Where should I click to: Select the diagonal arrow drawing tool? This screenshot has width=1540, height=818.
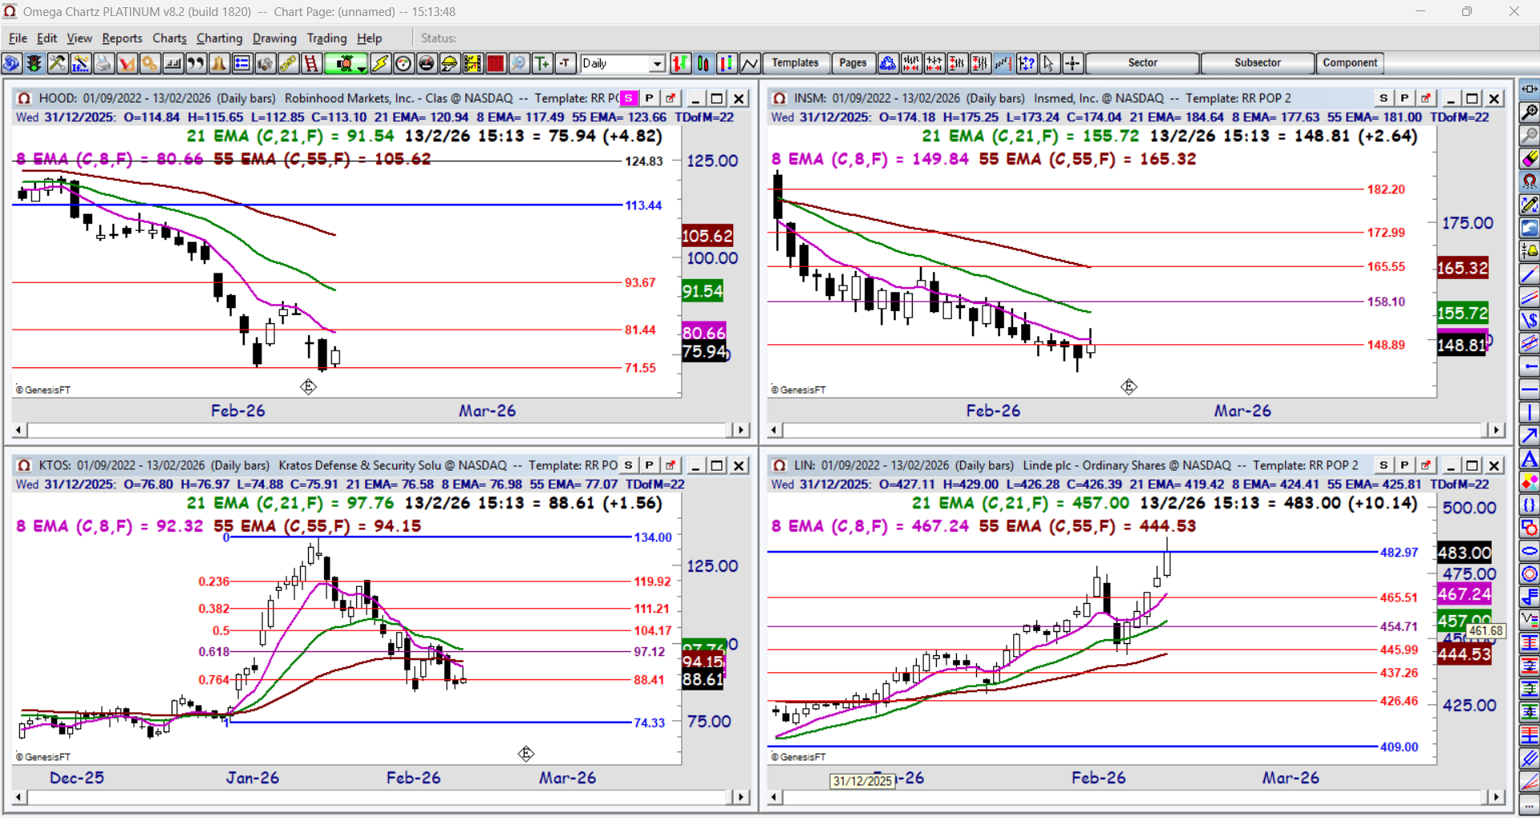1530,435
